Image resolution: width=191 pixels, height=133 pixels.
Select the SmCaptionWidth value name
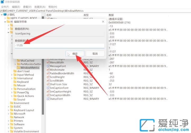point(60,95)
